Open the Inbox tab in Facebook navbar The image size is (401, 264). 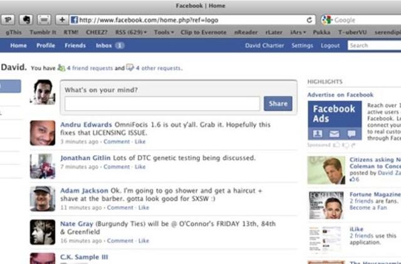(110, 46)
